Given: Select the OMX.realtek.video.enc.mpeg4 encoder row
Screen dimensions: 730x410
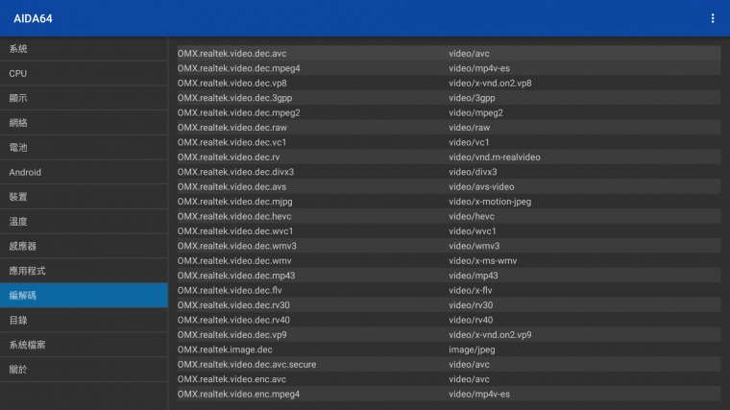Looking at the screenshot, I should tap(449, 395).
